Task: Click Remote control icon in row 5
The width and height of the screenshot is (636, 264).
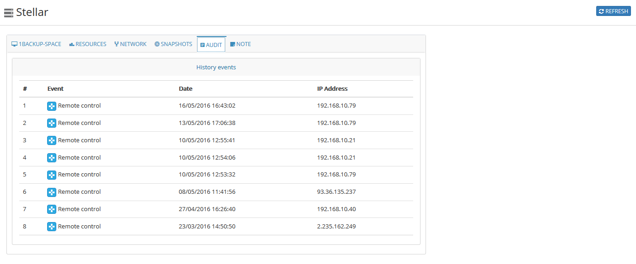Action: 52,175
